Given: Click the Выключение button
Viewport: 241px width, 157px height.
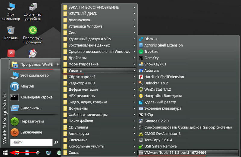Looking at the screenshot, I should (x=35, y=132).
